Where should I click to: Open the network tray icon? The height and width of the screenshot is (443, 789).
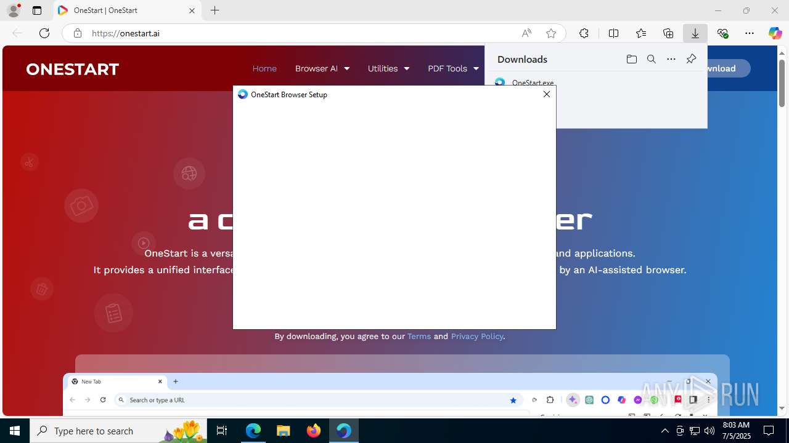pos(694,431)
